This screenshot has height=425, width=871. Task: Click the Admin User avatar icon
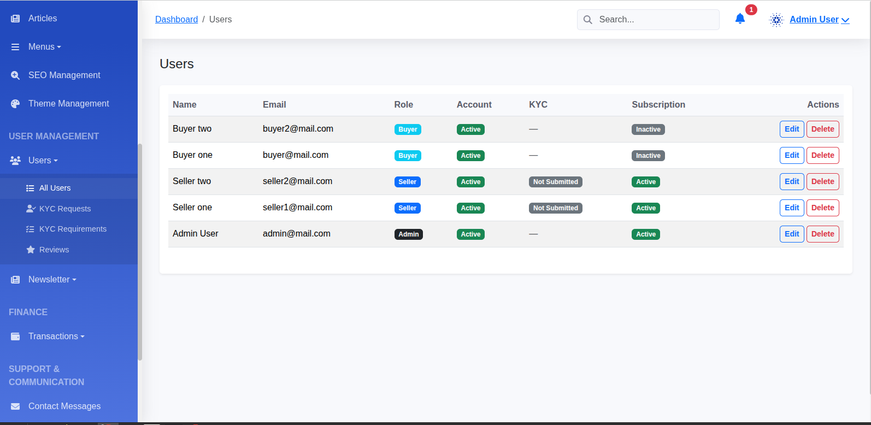click(776, 20)
